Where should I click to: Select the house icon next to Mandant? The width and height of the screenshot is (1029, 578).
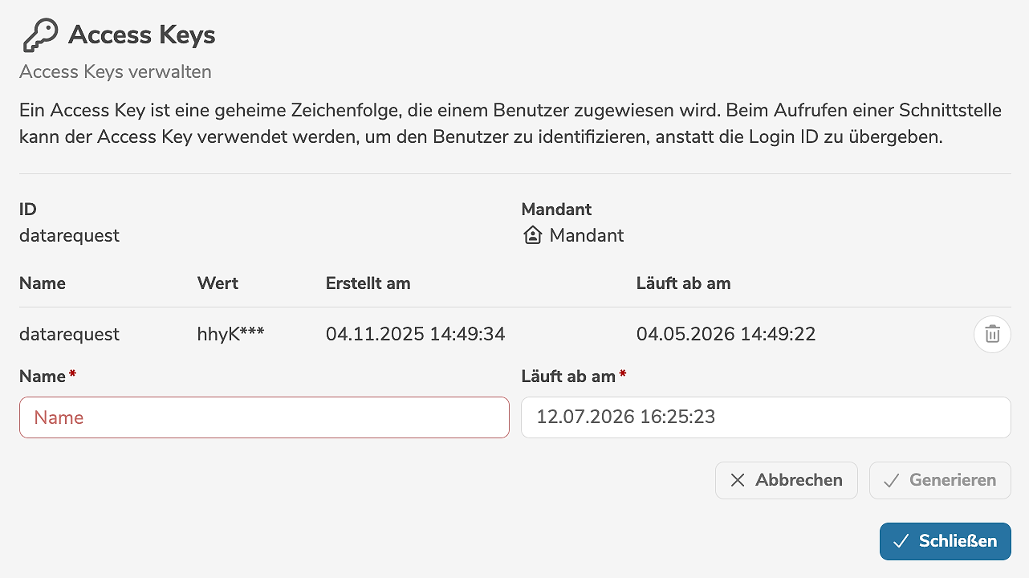pos(531,234)
